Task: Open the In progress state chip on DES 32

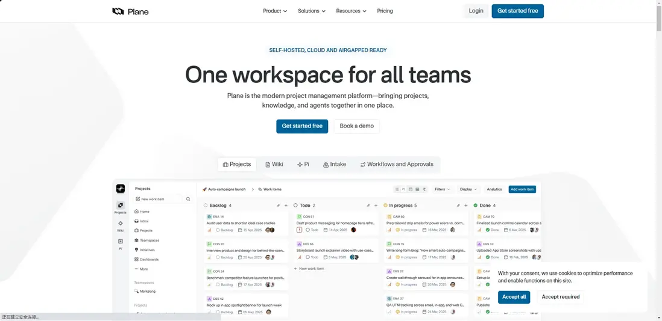Action: 406,284
